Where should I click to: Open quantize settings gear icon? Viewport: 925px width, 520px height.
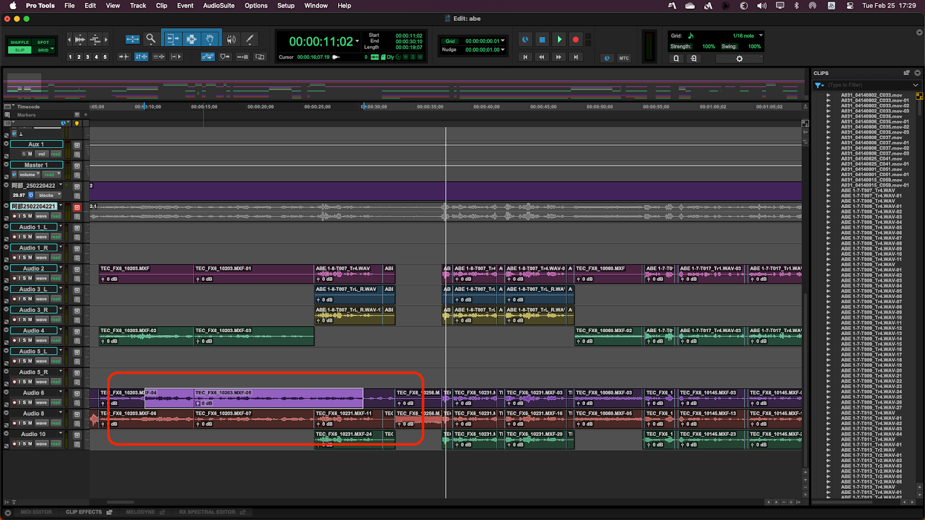point(739,58)
